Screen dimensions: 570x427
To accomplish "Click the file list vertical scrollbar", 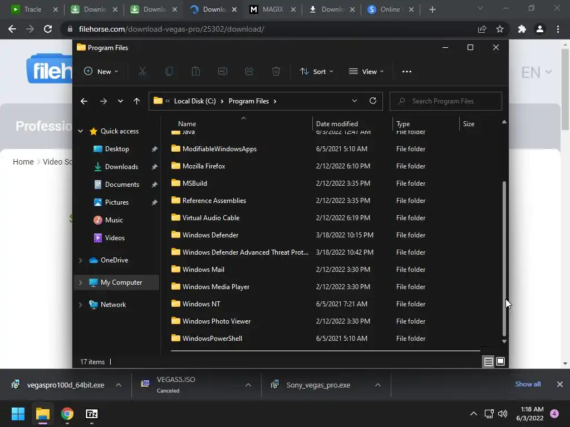I will pos(504,259).
